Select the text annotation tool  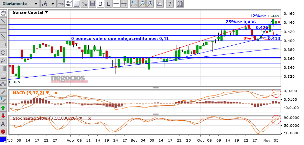3,124
